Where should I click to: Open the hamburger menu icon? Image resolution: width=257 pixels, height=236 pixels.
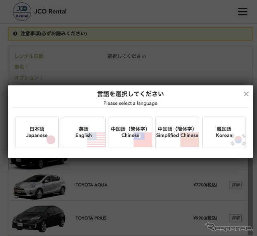click(243, 12)
